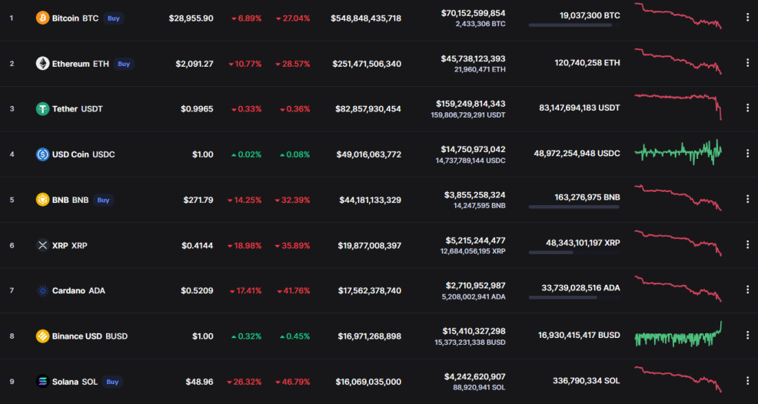The height and width of the screenshot is (404, 758).
Task: Click Bitcoin price $28,955.90
Action: click(x=191, y=18)
